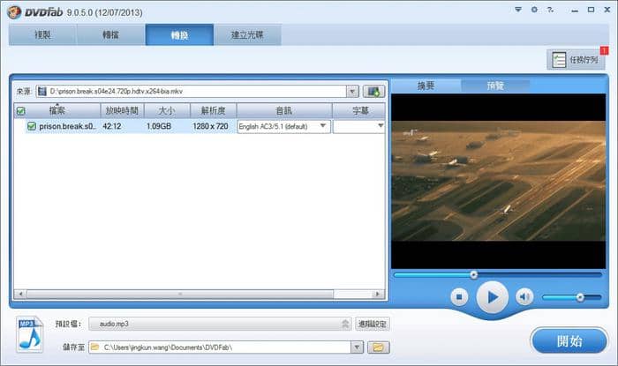Click the 進階設定 advanced settings button
618x366 pixels.
click(x=373, y=324)
